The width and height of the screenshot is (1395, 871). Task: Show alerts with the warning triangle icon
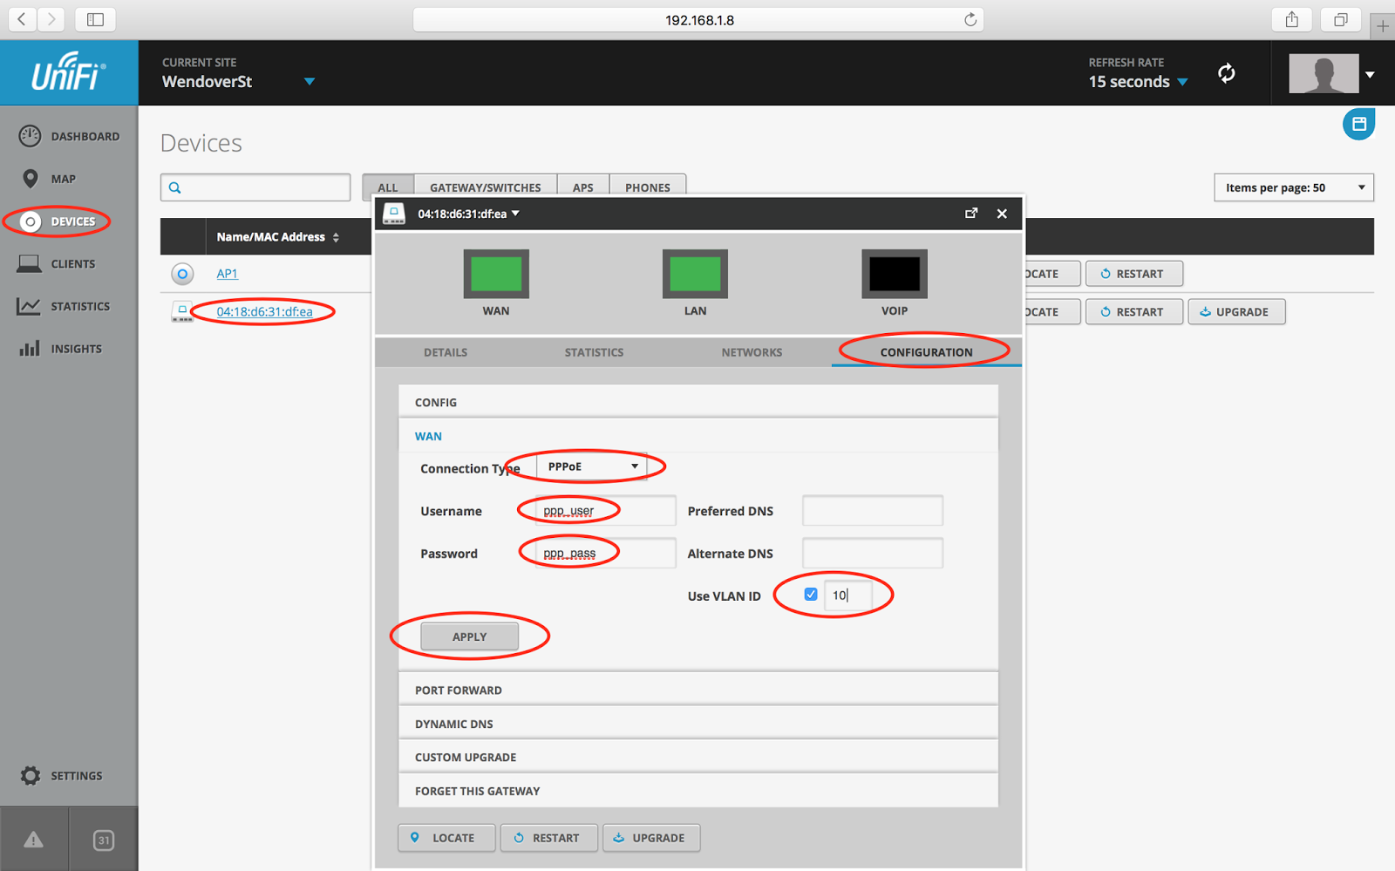pyautogui.click(x=33, y=840)
